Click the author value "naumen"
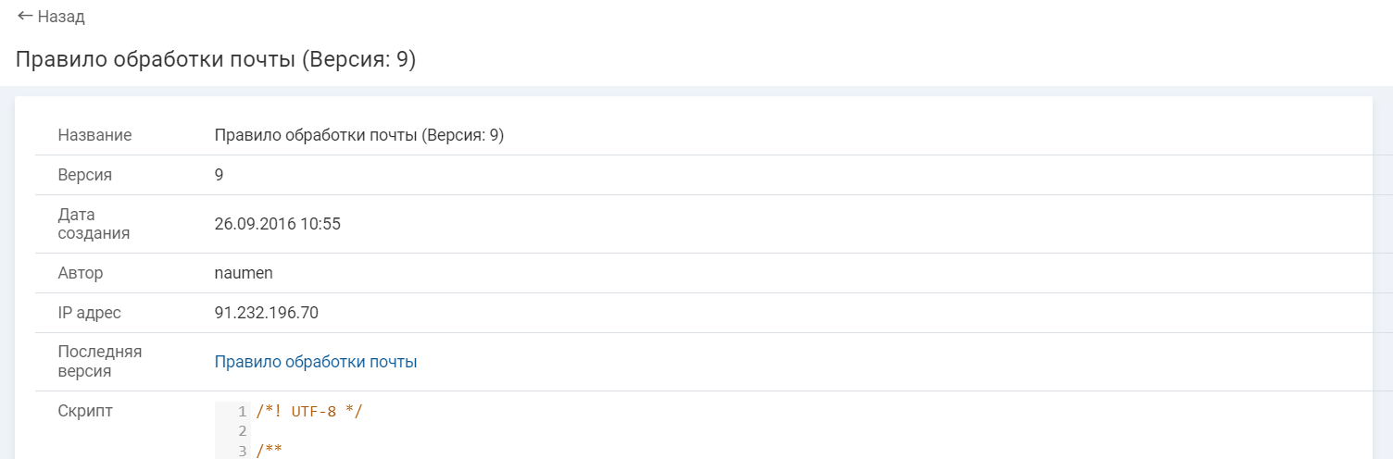The width and height of the screenshot is (1393, 459). (x=244, y=273)
